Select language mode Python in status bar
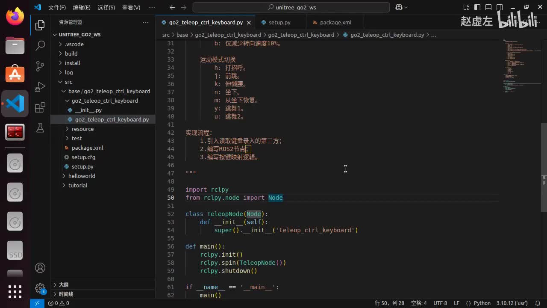The width and height of the screenshot is (547, 308). click(482, 303)
